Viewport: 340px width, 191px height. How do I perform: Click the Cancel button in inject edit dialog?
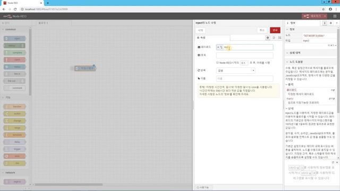coord(262,30)
